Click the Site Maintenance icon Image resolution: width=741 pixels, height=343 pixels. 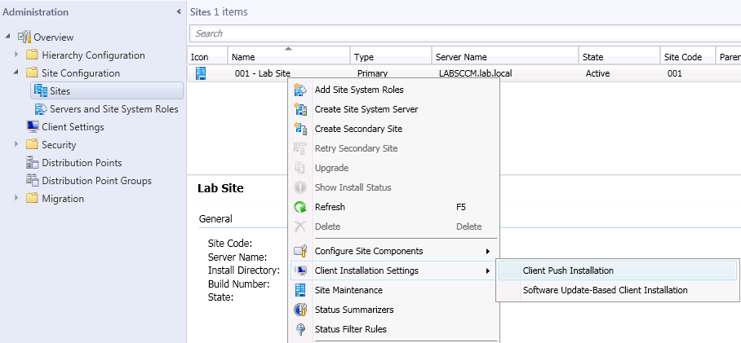[300, 290]
